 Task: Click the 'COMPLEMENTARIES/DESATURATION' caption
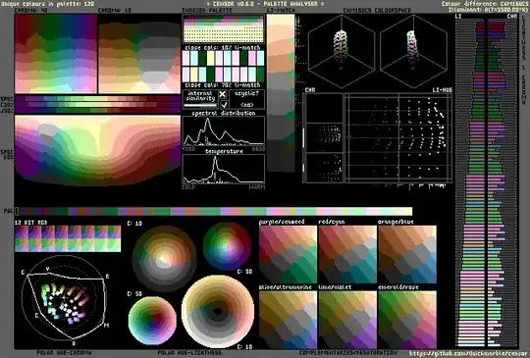(348, 352)
